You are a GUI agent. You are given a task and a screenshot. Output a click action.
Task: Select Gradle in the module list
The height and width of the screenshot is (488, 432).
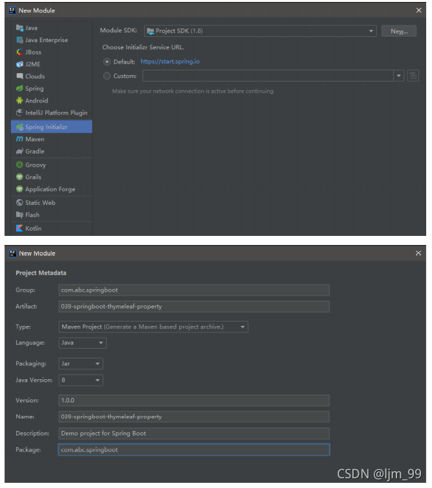coord(52,151)
